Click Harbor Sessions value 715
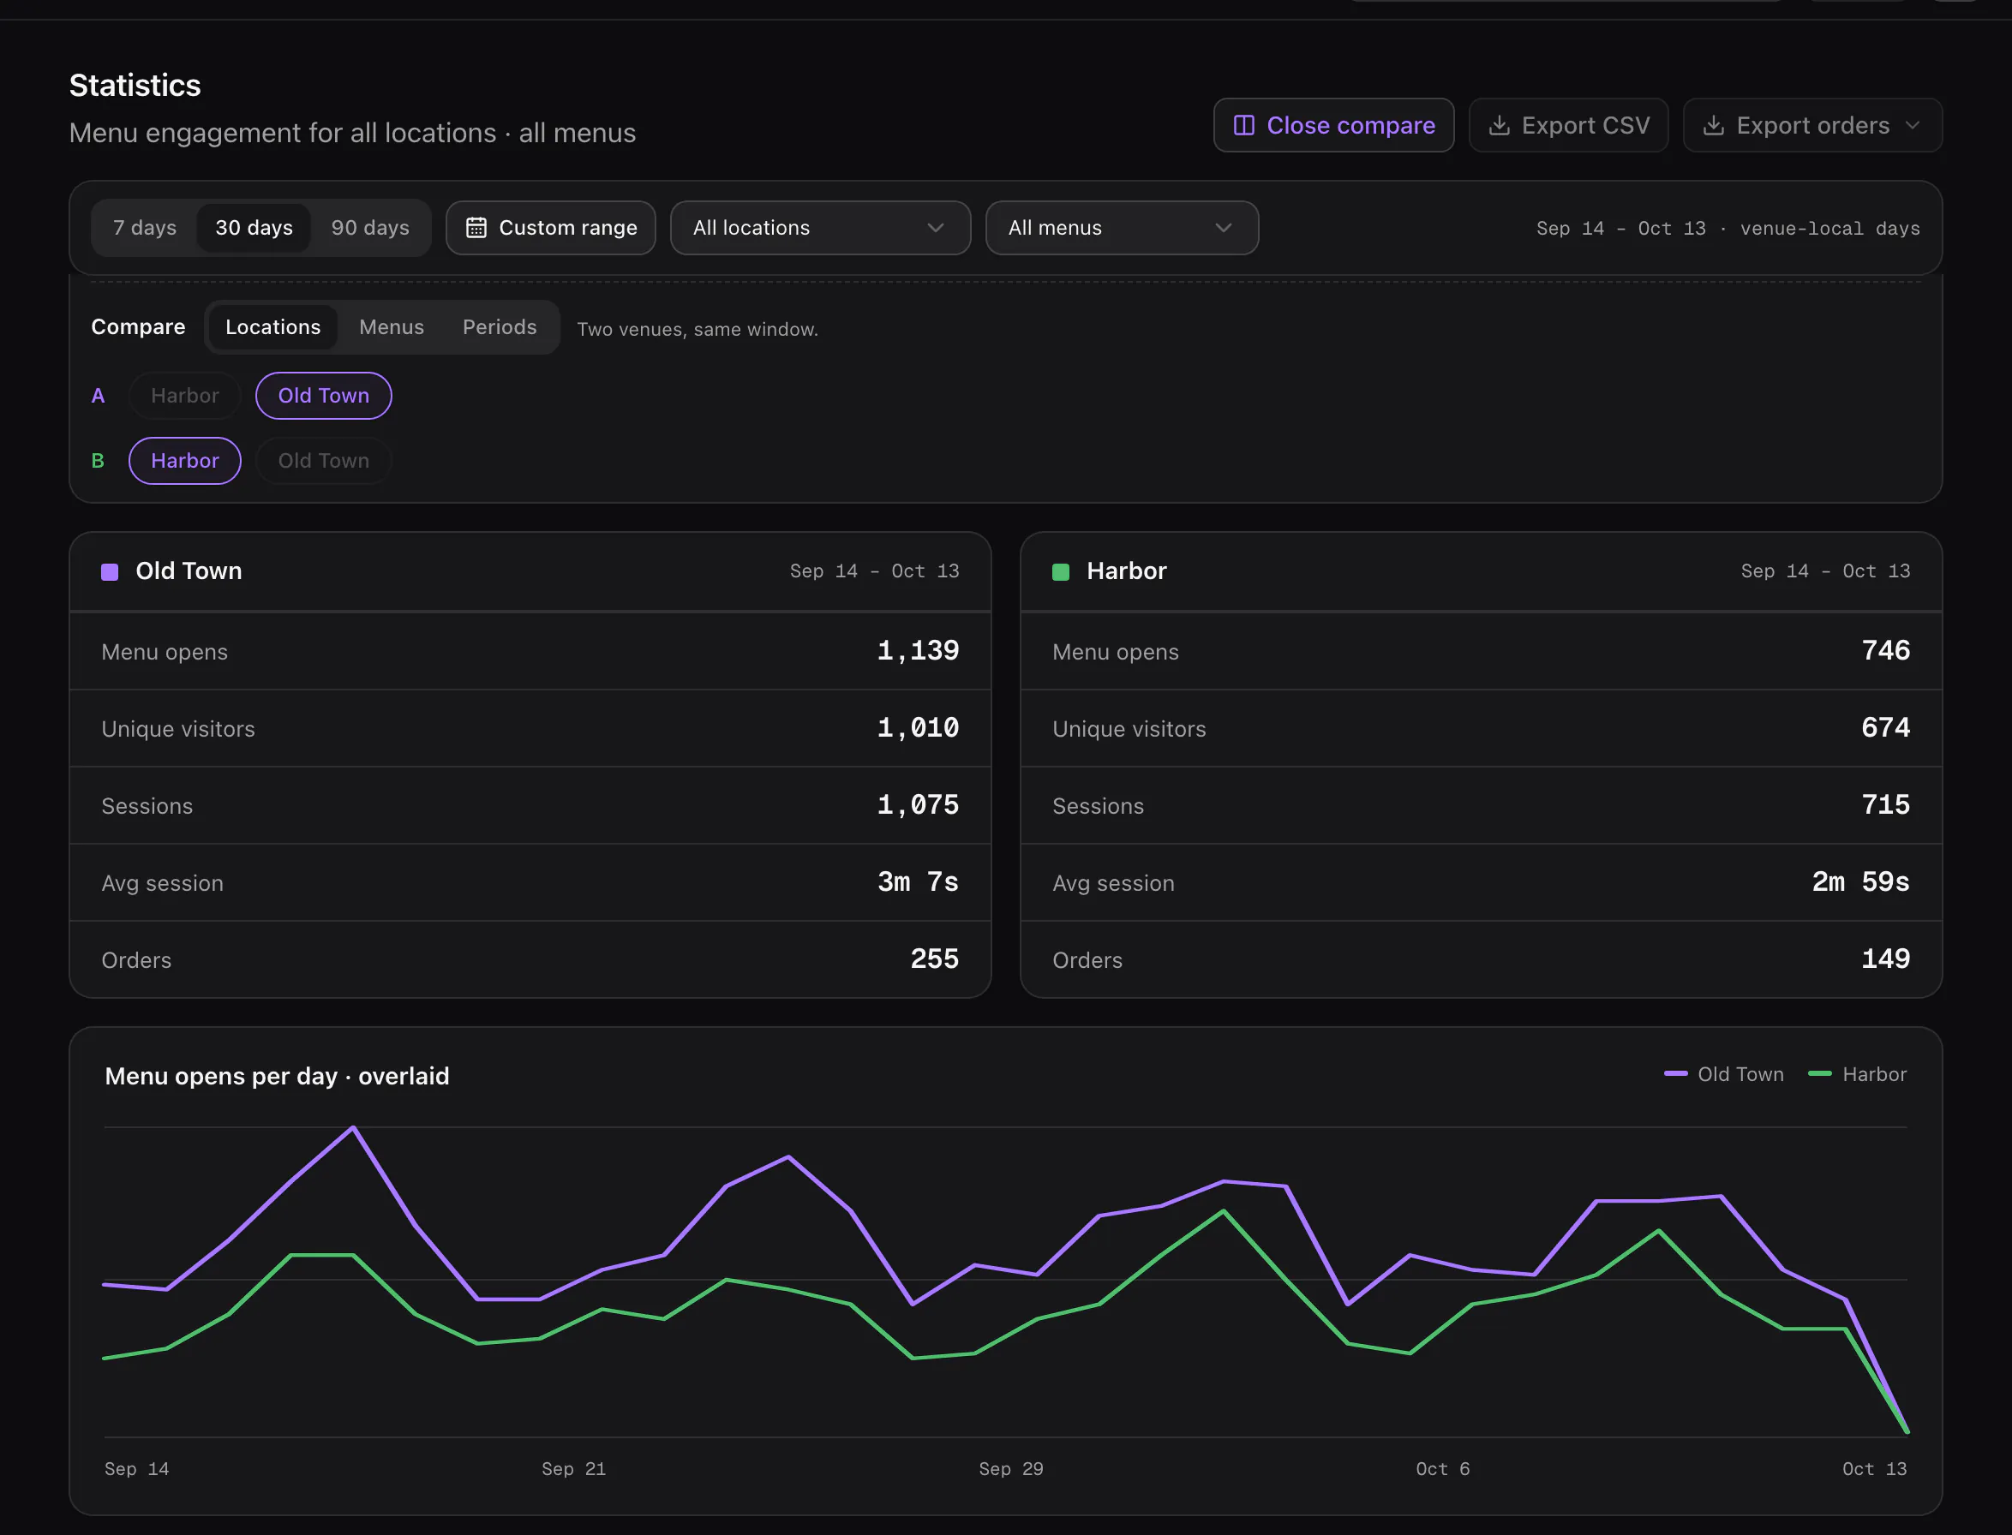This screenshot has height=1535, width=2012. coord(1886,805)
